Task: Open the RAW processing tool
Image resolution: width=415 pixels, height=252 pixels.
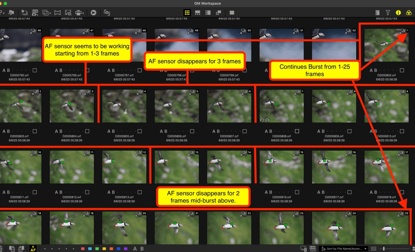Action: [35, 12]
